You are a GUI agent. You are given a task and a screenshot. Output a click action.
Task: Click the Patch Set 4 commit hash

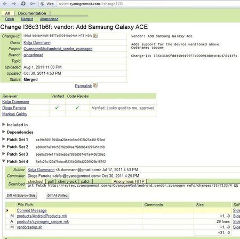[x=71, y=161]
